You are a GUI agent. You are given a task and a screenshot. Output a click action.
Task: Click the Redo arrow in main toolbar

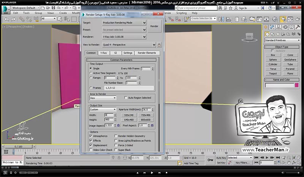click(x=13, y=19)
